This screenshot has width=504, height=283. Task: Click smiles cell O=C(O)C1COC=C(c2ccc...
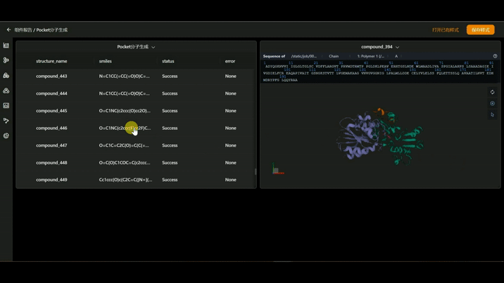coord(125,162)
